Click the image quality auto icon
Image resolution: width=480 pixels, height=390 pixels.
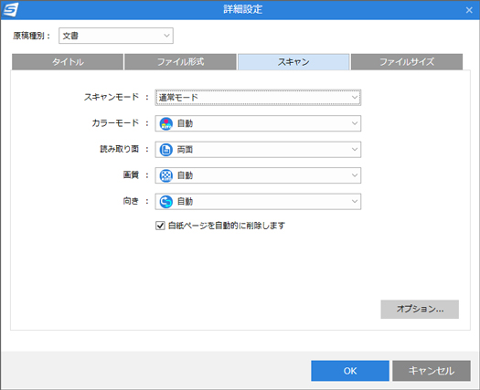pos(166,175)
